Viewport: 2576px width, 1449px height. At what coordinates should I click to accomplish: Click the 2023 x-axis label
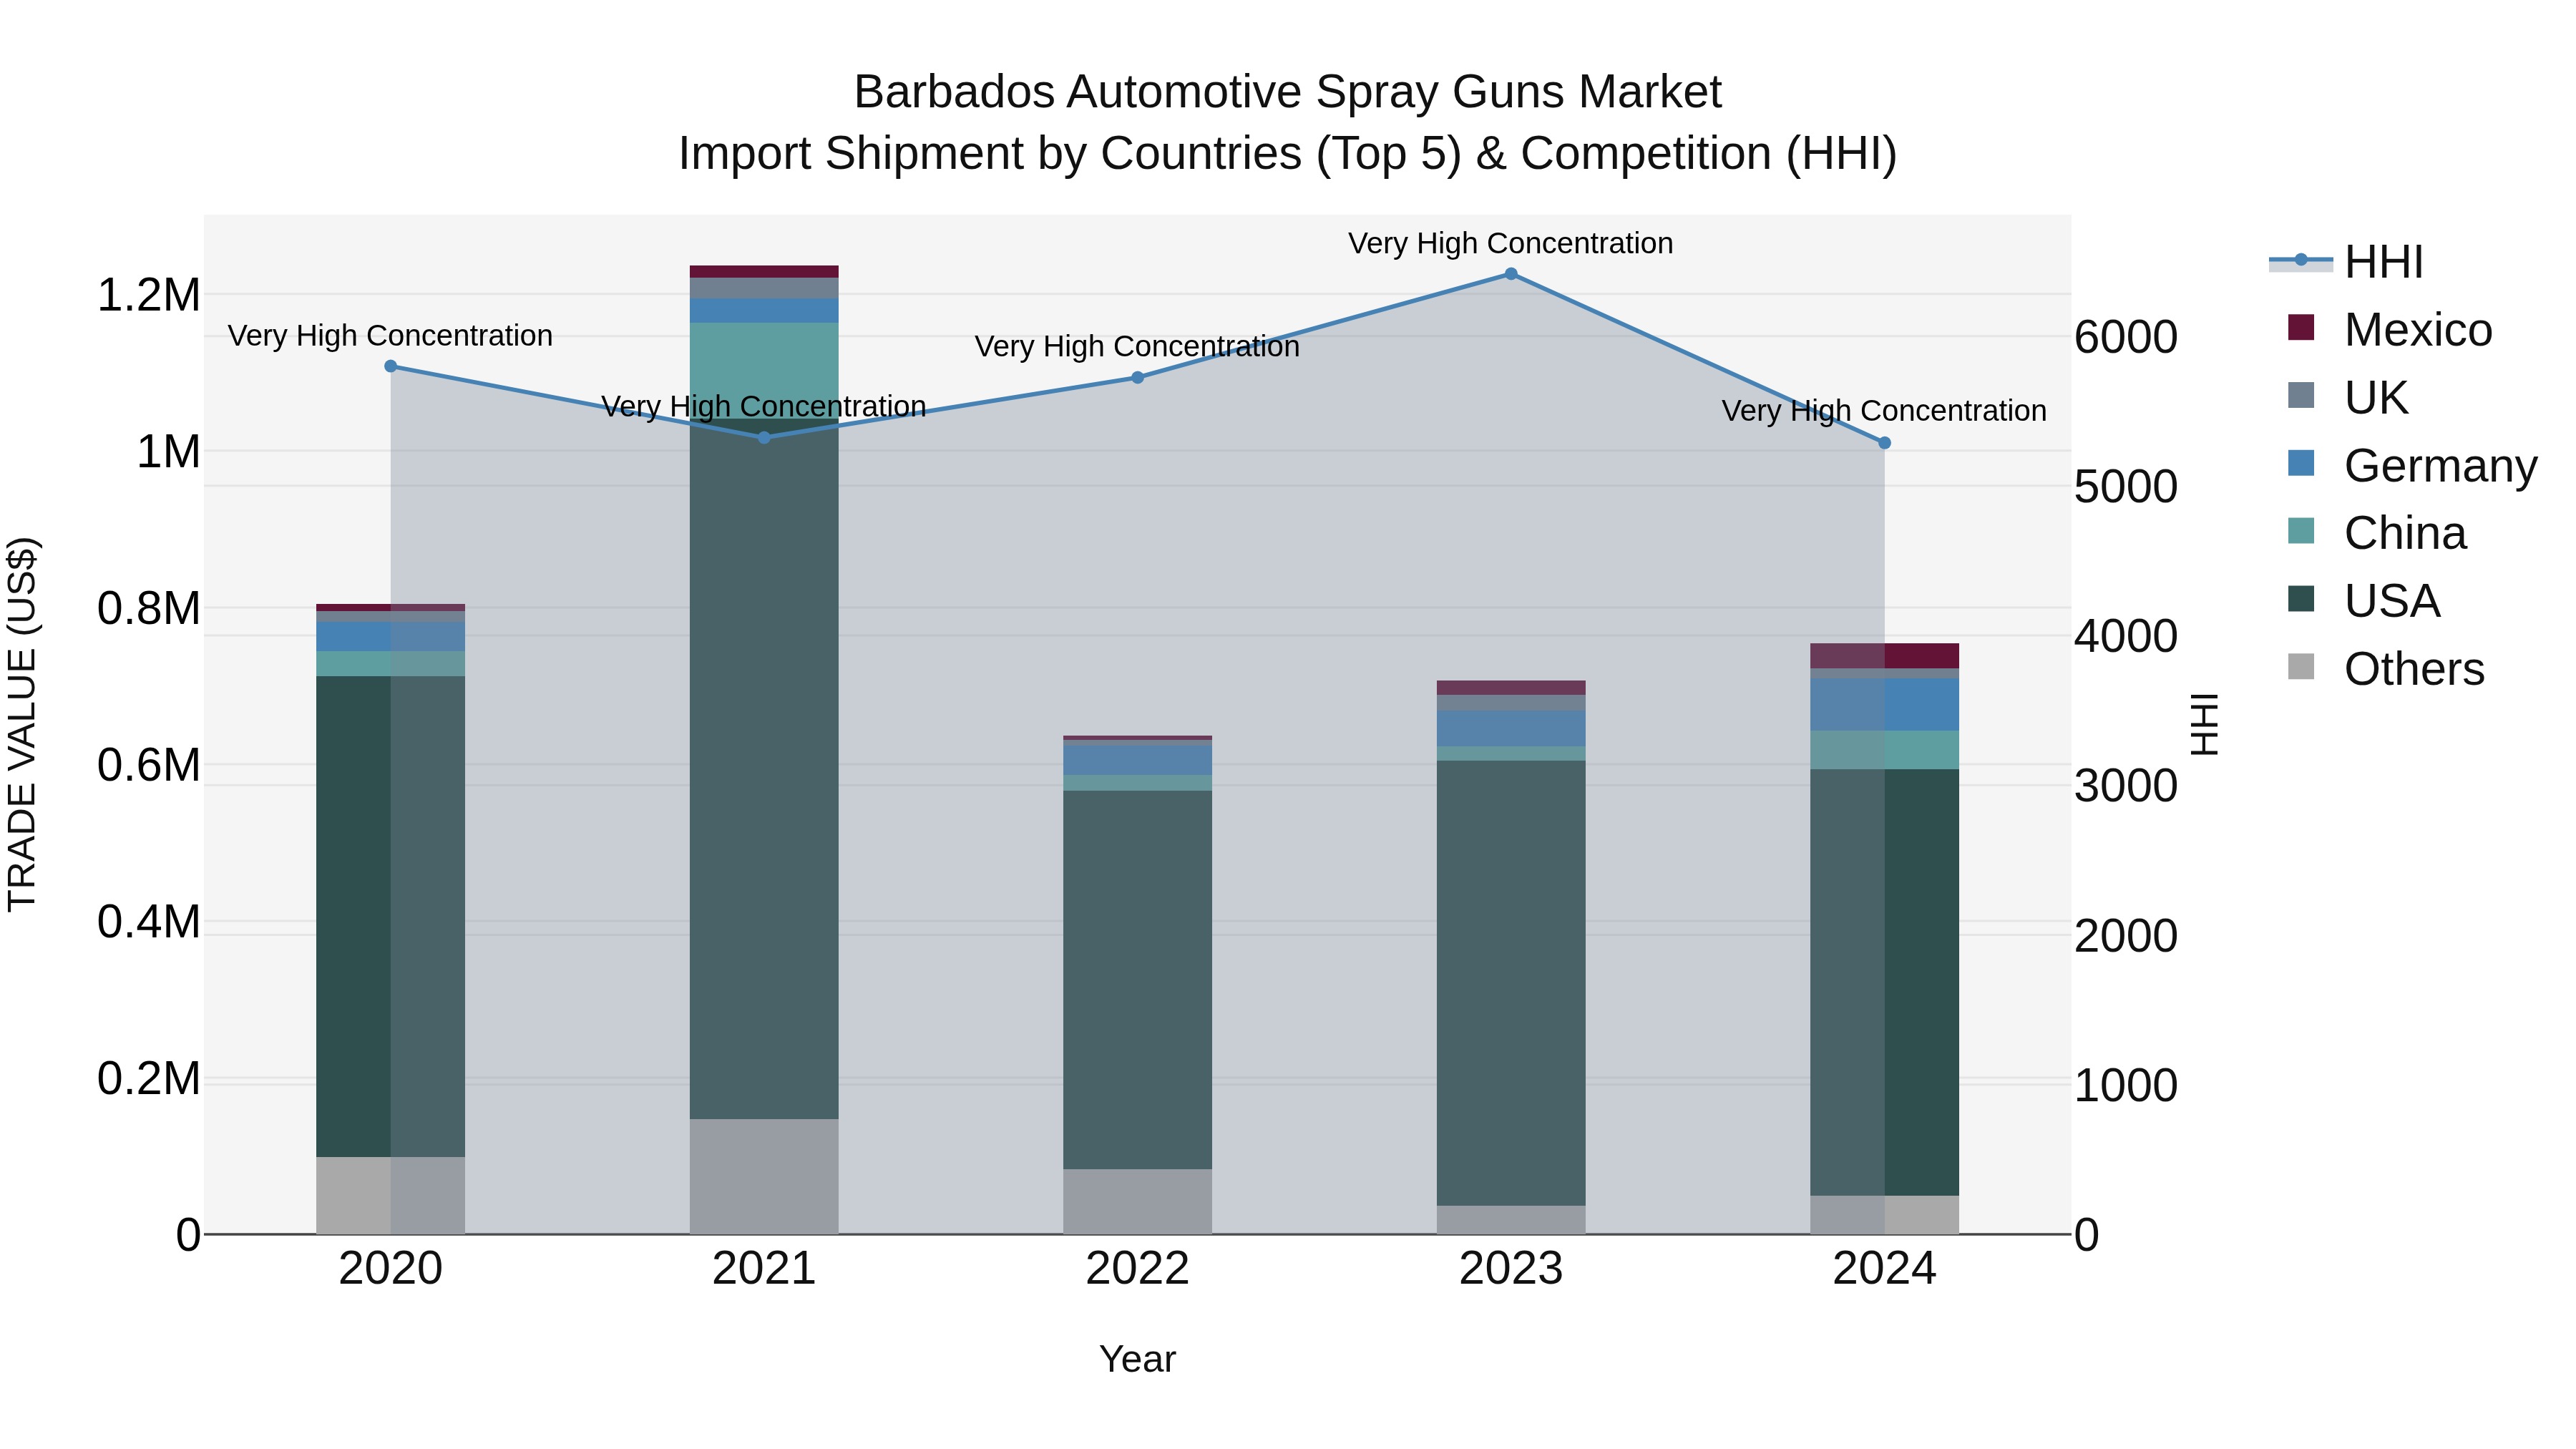(x=1511, y=1269)
